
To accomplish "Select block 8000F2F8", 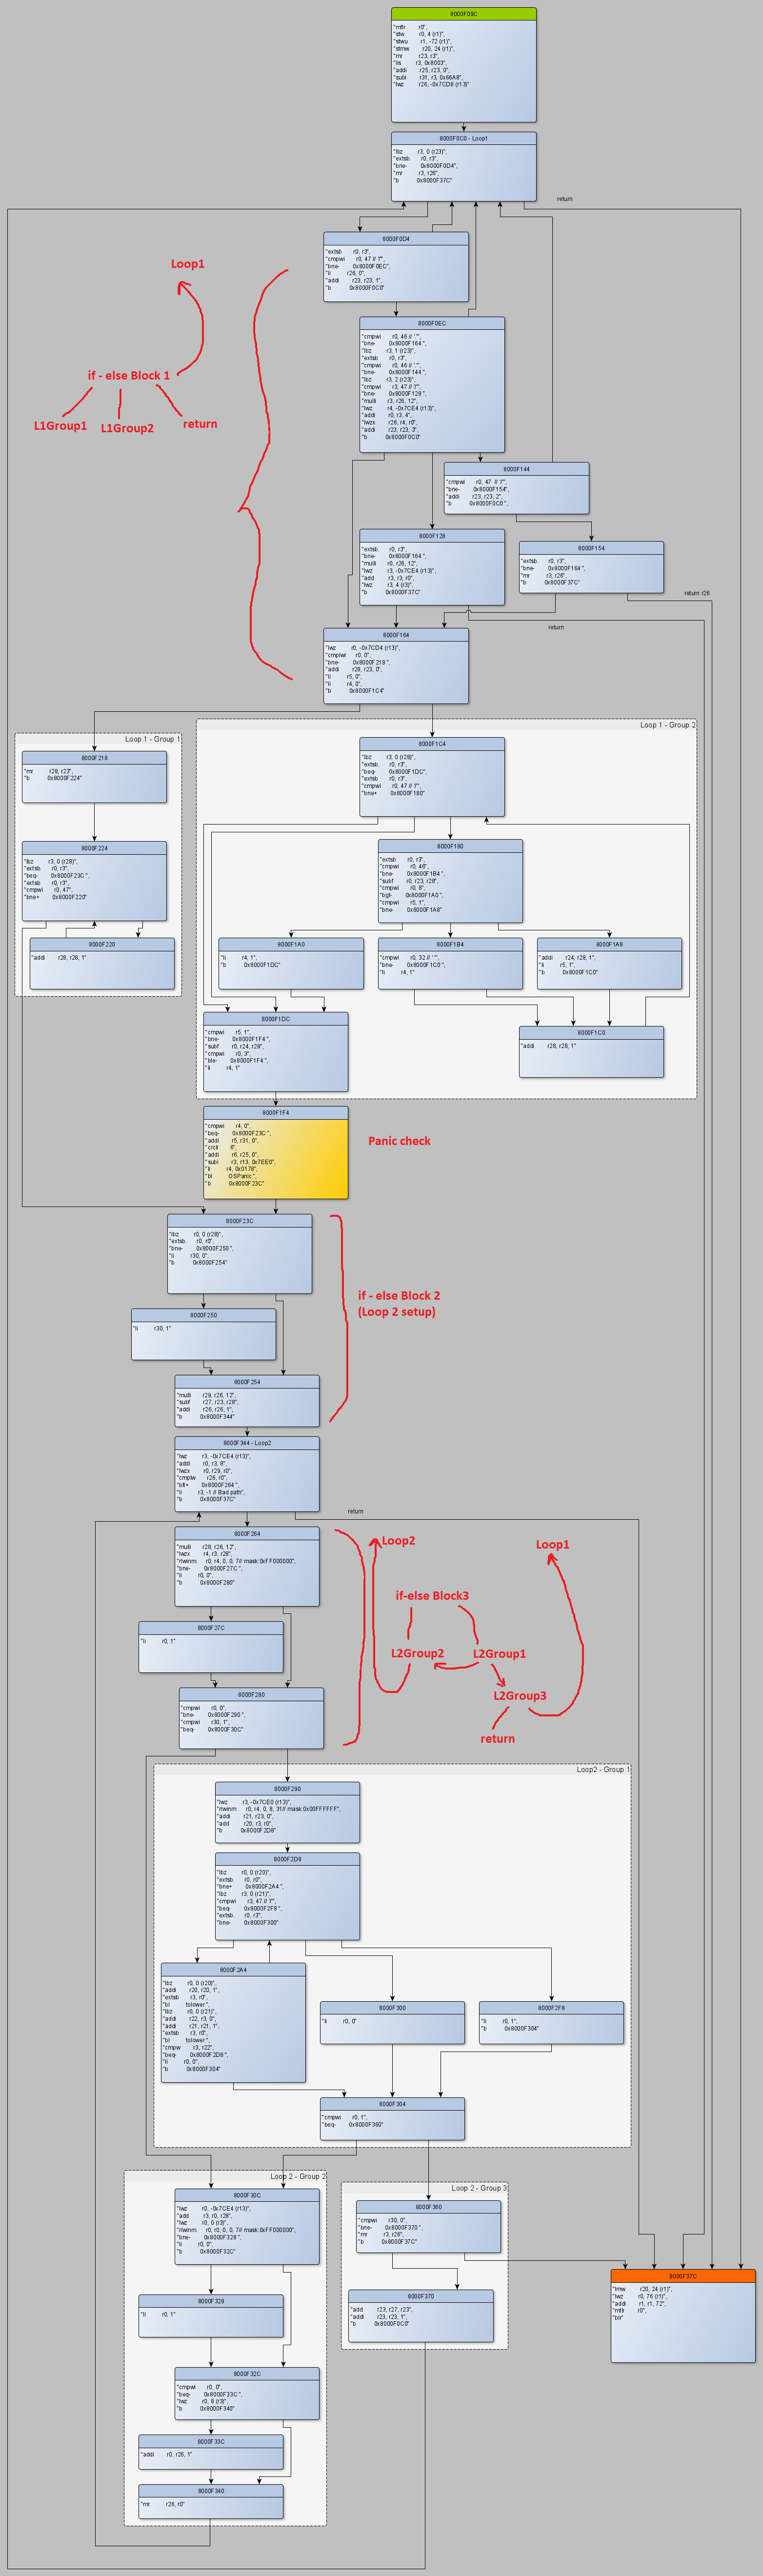I will tap(551, 2023).
